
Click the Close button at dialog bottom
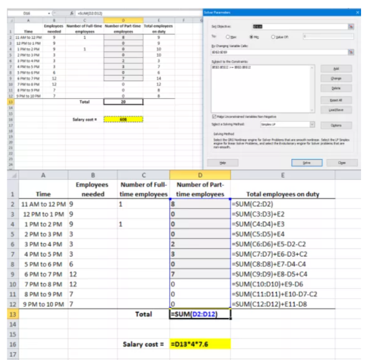(x=342, y=163)
